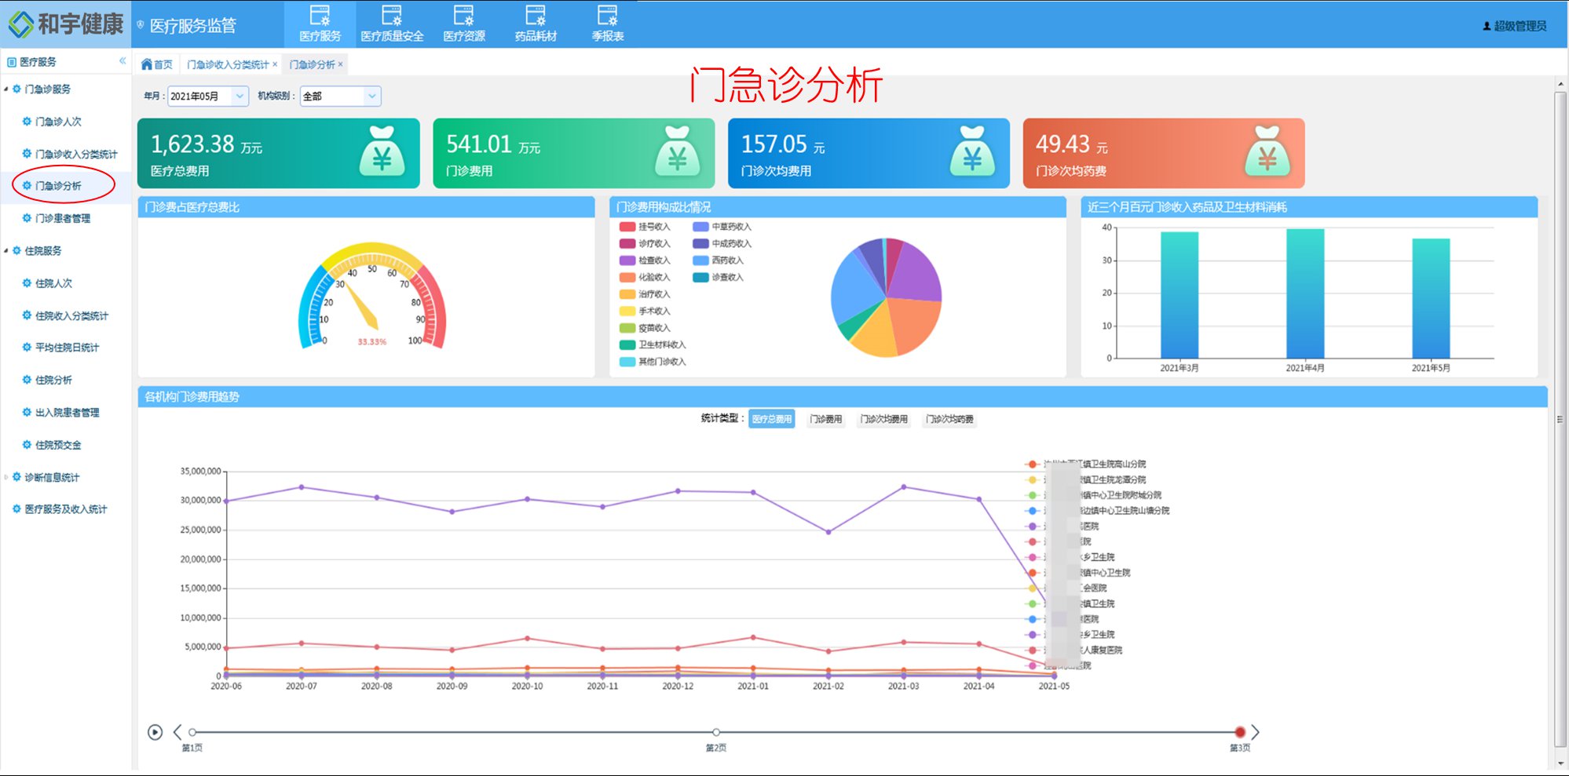Switch to the 门急诊收入分类统计 tab

pos(228,64)
